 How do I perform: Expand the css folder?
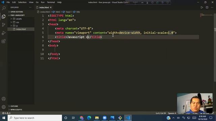(x=18, y=22)
